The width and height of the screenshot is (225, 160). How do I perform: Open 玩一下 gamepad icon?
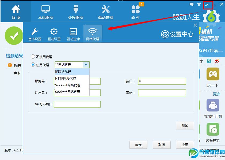(213, 74)
